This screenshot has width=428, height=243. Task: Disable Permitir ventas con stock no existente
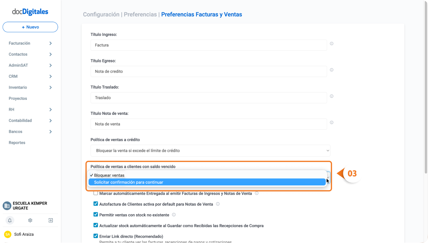coord(96,215)
